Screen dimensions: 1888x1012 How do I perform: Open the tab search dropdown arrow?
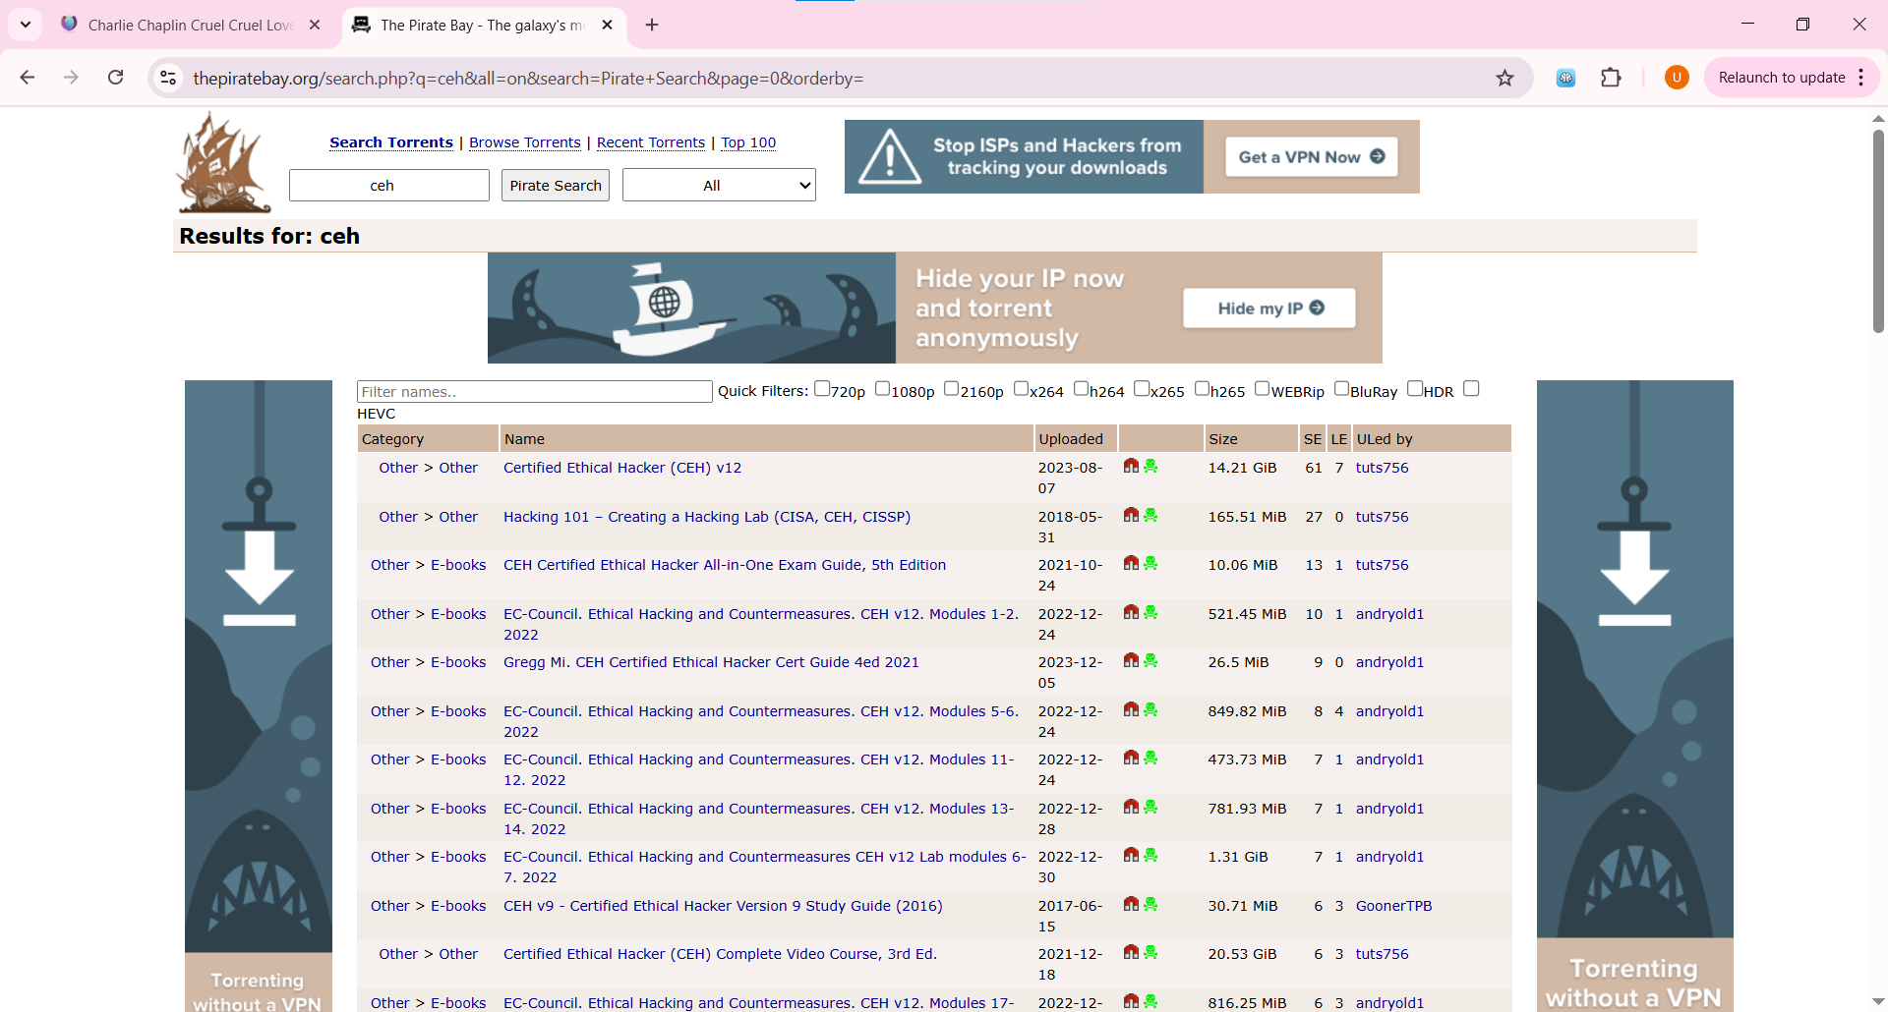25,25
